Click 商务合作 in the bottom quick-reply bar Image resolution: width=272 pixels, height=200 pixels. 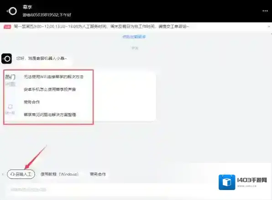point(98,174)
